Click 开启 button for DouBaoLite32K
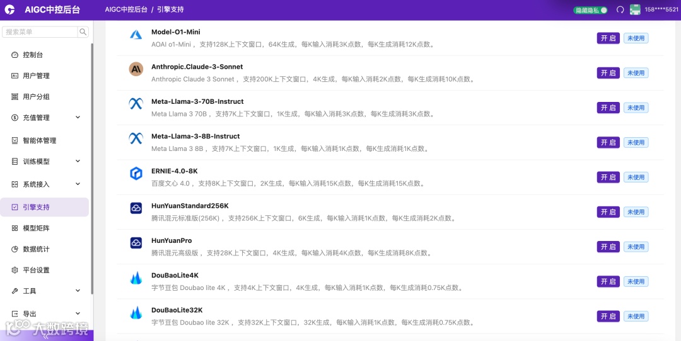The image size is (681, 341). pos(608,316)
